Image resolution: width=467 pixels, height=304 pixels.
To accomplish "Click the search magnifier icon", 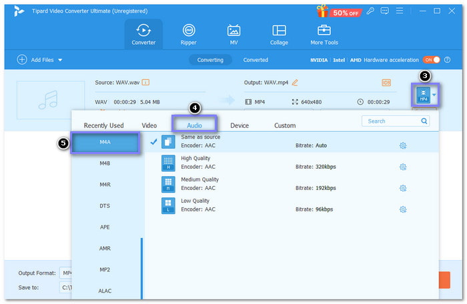I will coord(424,121).
